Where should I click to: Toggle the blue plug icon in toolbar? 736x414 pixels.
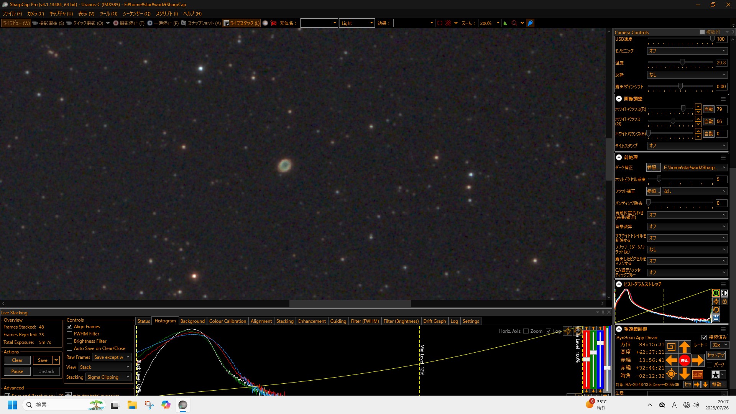click(530, 23)
